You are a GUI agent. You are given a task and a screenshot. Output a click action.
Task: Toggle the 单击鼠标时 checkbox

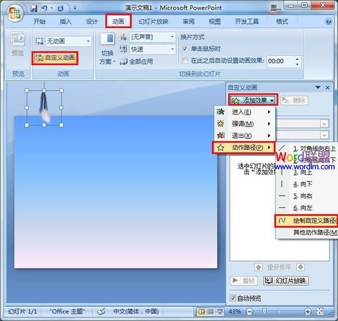185,49
